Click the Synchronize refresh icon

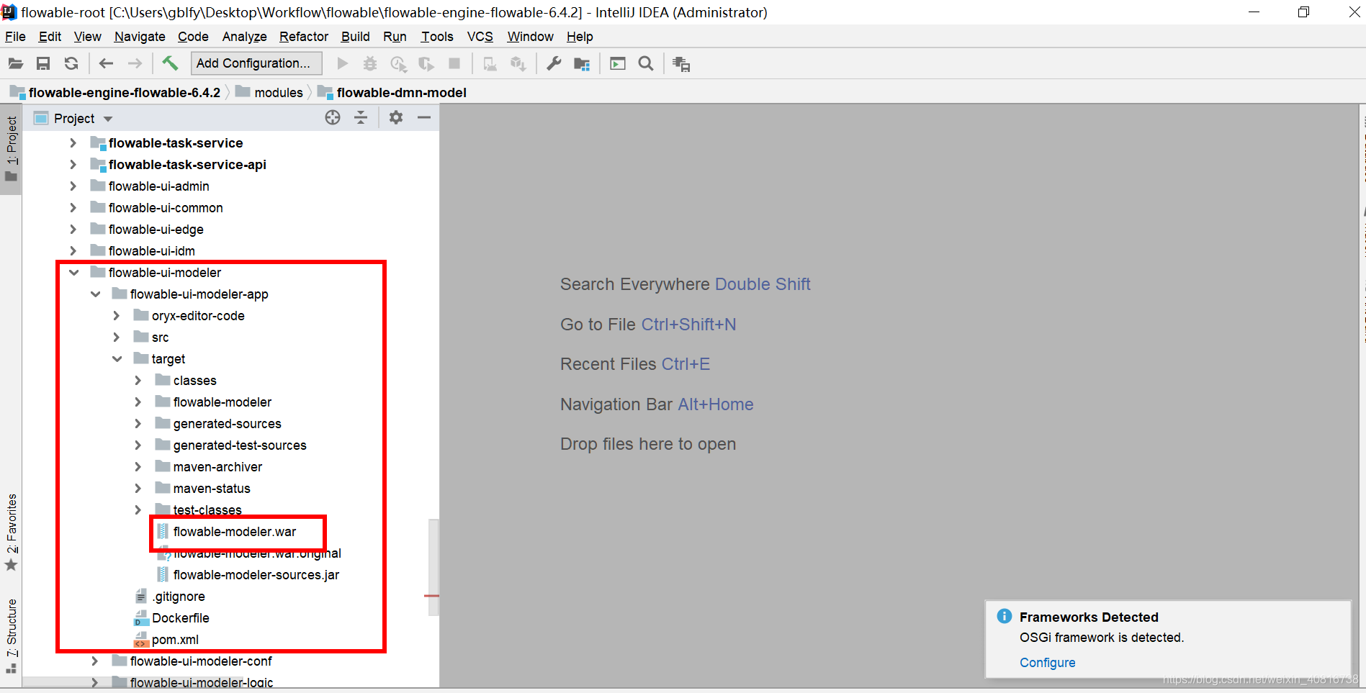coord(71,64)
